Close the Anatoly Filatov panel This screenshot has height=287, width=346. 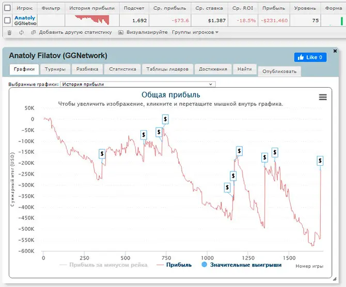pyautogui.click(x=335, y=51)
